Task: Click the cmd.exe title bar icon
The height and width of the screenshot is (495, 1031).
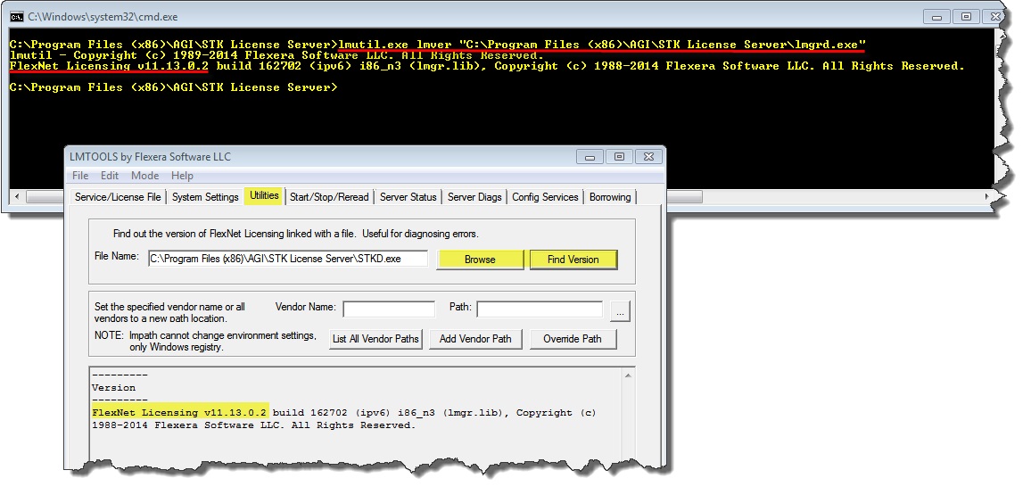Action: (x=18, y=17)
